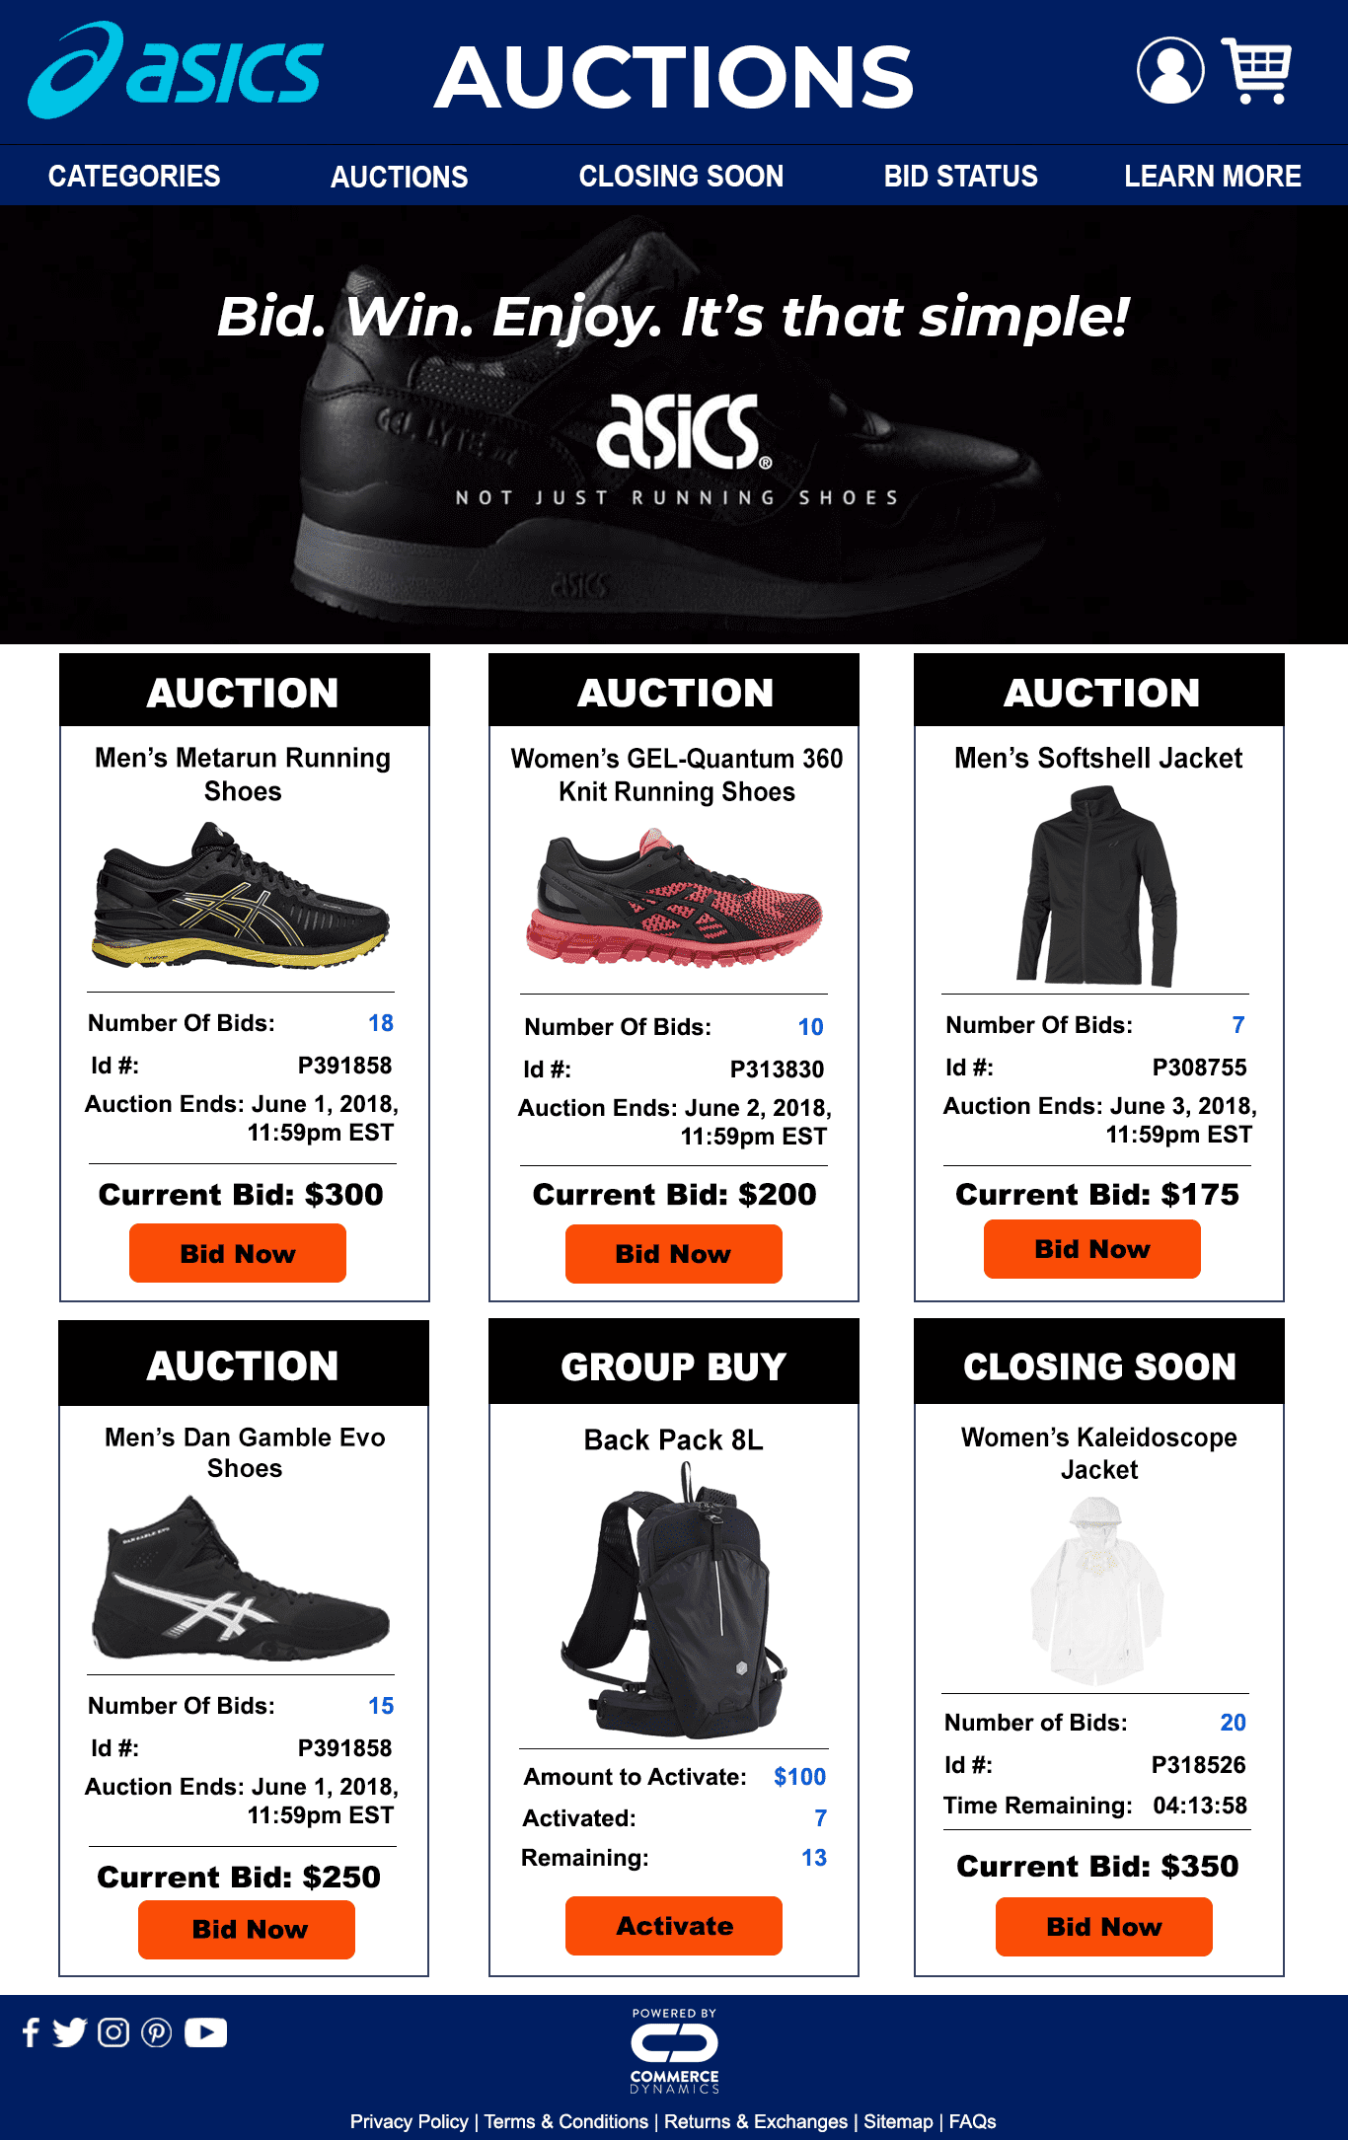Image resolution: width=1348 pixels, height=2140 pixels.
Task: Click the ASICS logo in header
Action: pos(175,71)
